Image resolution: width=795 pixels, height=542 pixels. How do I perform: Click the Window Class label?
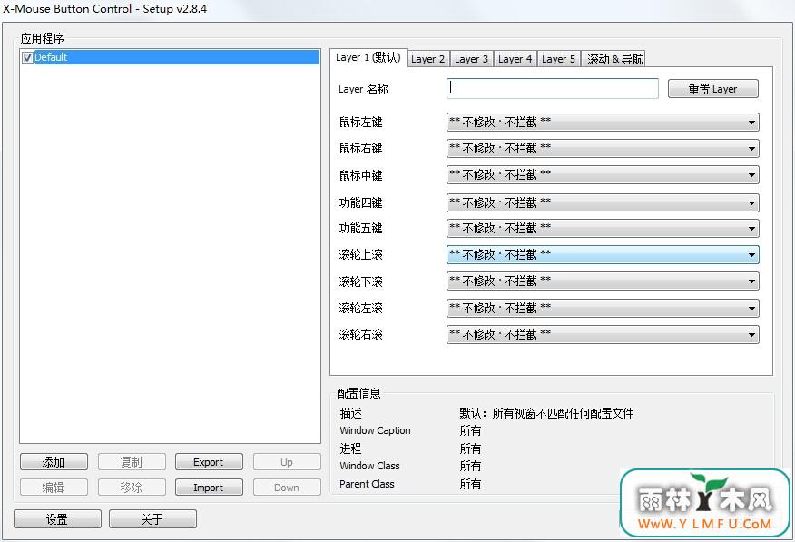point(369,466)
